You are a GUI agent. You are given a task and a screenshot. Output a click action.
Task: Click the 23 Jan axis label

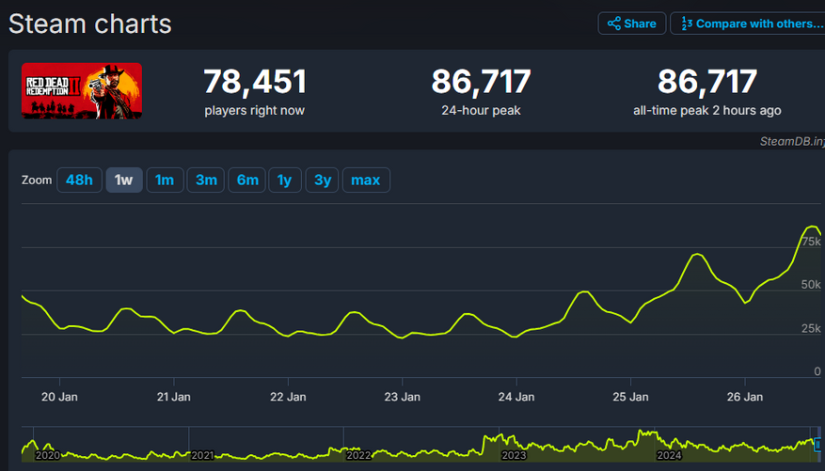click(x=402, y=397)
